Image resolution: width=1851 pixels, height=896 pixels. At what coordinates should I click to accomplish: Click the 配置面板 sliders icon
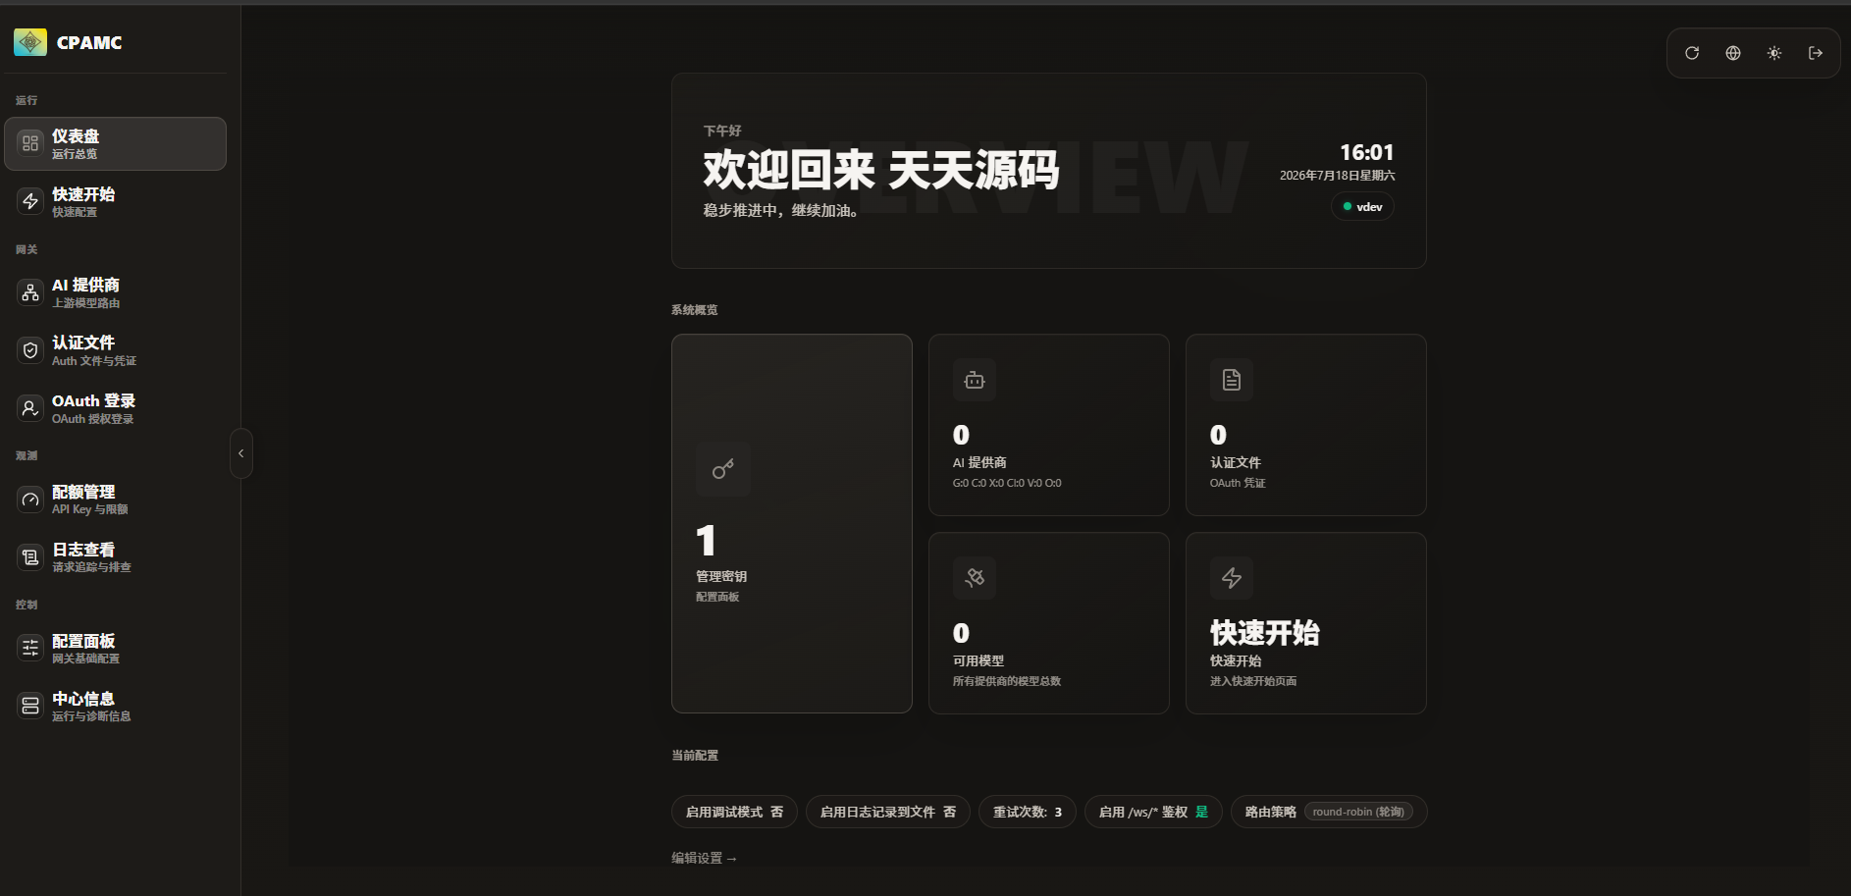click(x=30, y=648)
